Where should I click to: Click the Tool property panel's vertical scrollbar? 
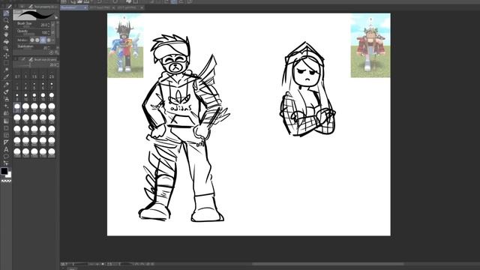click(57, 31)
